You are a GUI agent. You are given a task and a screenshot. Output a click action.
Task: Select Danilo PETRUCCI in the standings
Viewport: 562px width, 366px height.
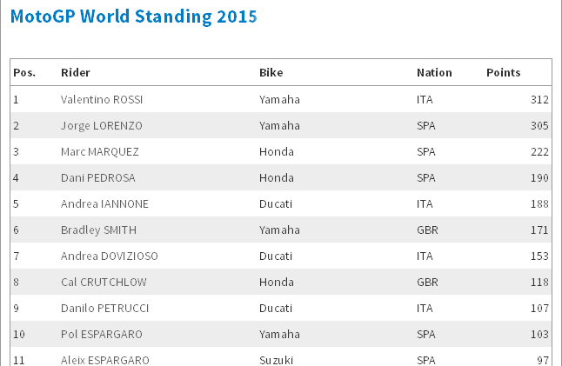(x=104, y=309)
